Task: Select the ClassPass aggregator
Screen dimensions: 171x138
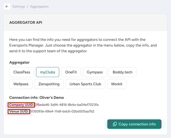Action: (x=22, y=72)
